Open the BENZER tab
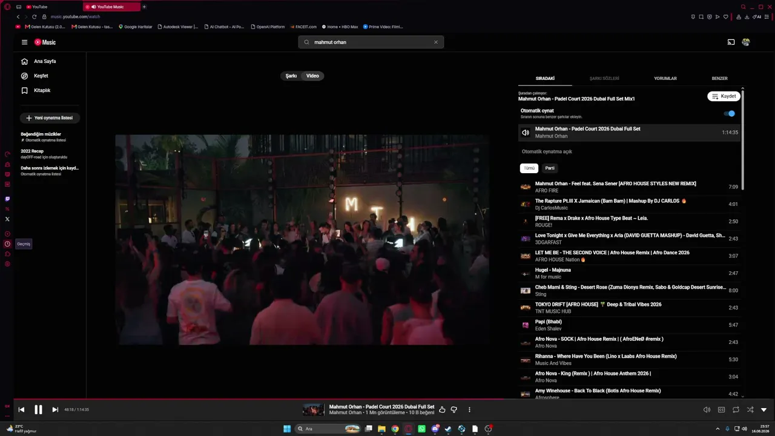 (719, 79)
